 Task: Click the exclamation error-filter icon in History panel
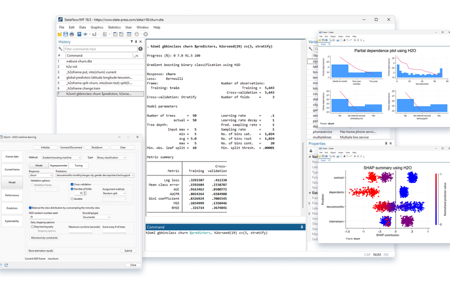pos(140,49)
